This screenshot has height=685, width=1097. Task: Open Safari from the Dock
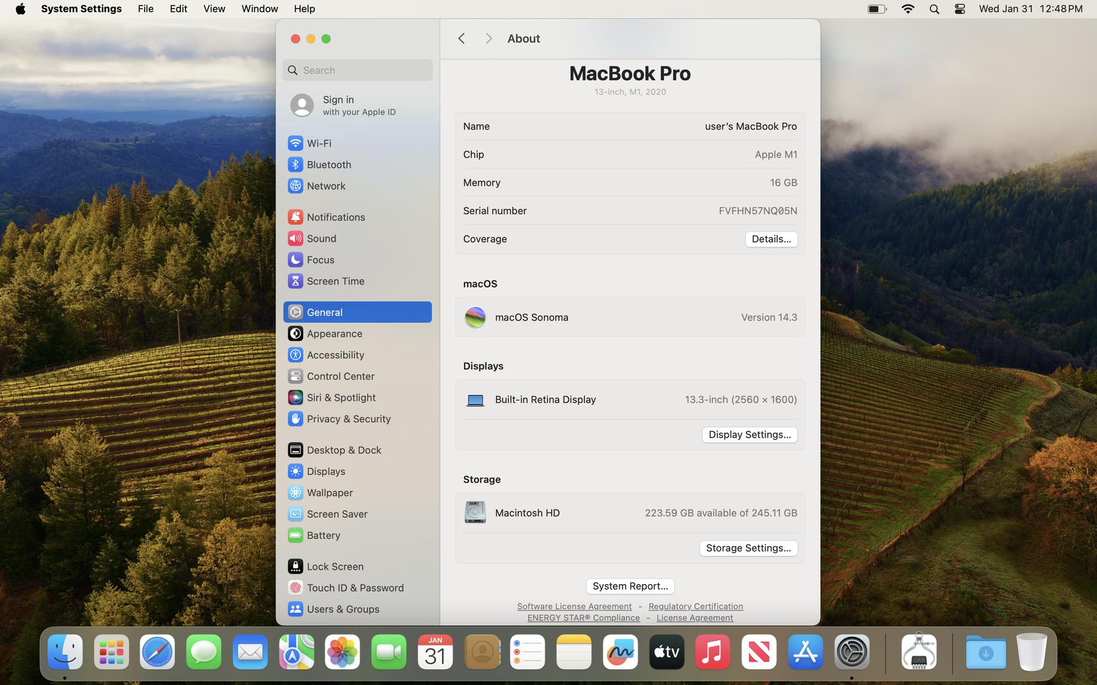tap(157, 652)
